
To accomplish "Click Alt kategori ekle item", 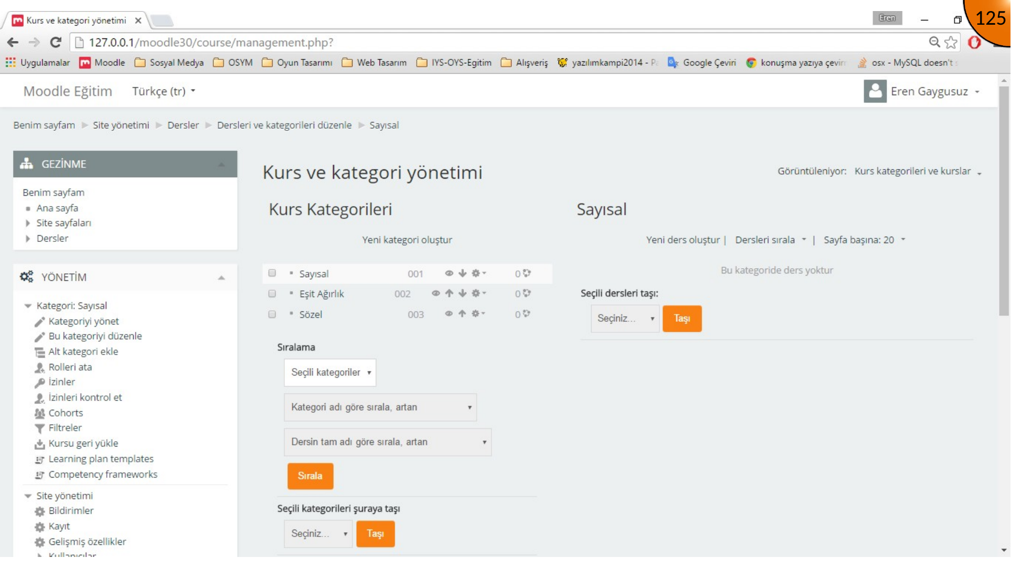I will (x=83, y=352).
